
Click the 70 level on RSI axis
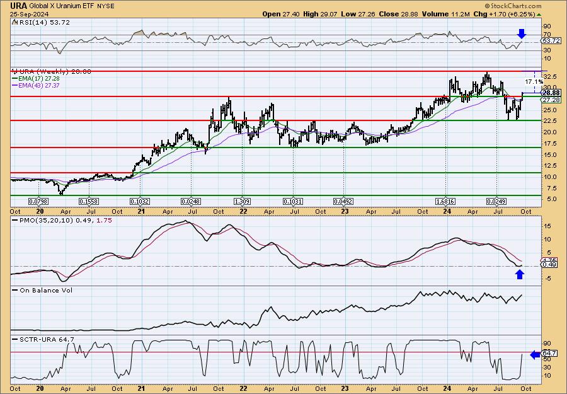546,34
